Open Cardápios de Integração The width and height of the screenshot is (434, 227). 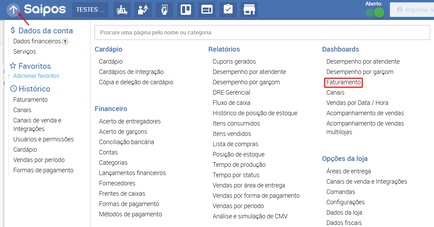131,72
